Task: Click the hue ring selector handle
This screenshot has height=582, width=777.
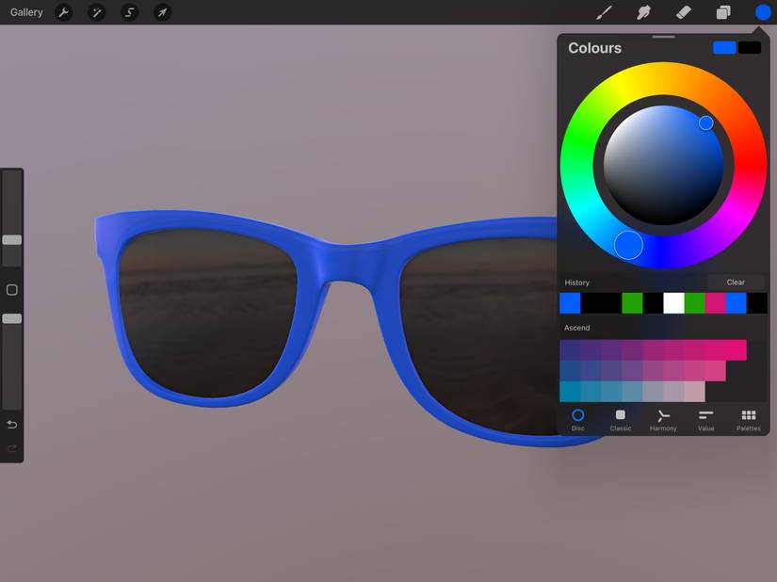Action: point(628,245)
